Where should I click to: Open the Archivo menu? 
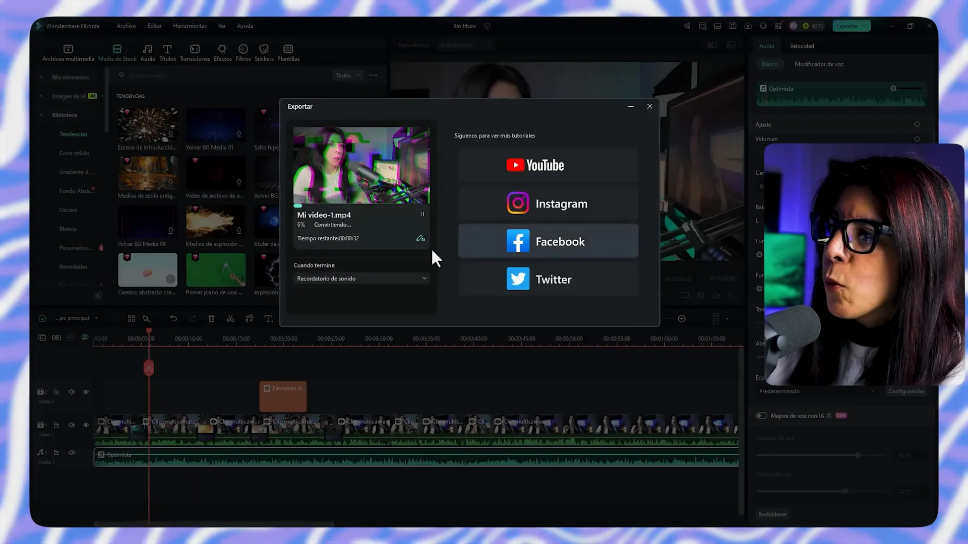126,26
